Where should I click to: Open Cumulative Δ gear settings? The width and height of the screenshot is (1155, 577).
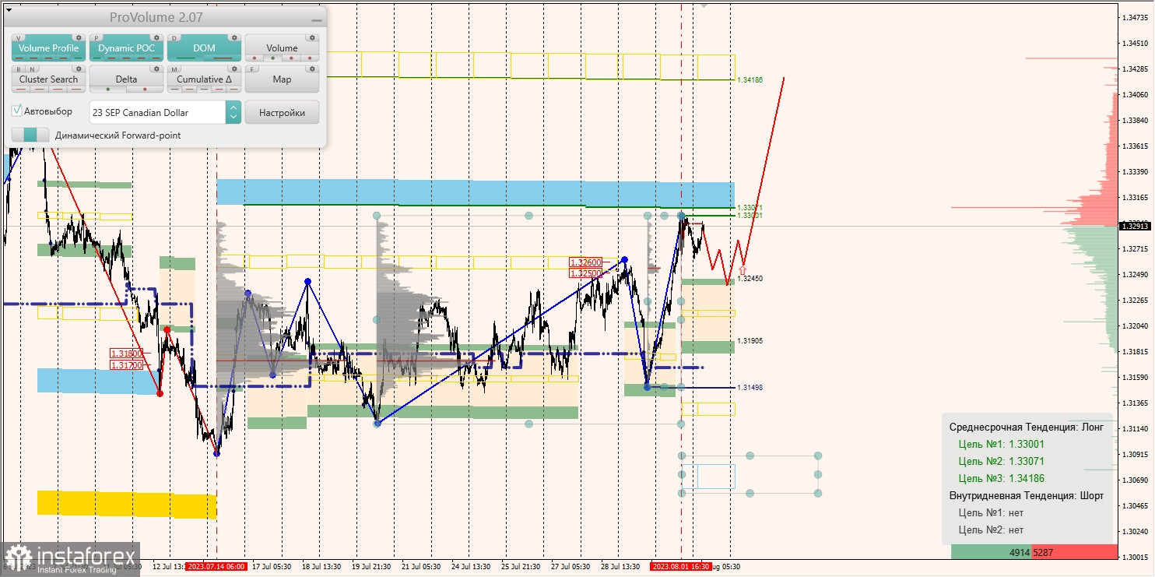(234, 69)
